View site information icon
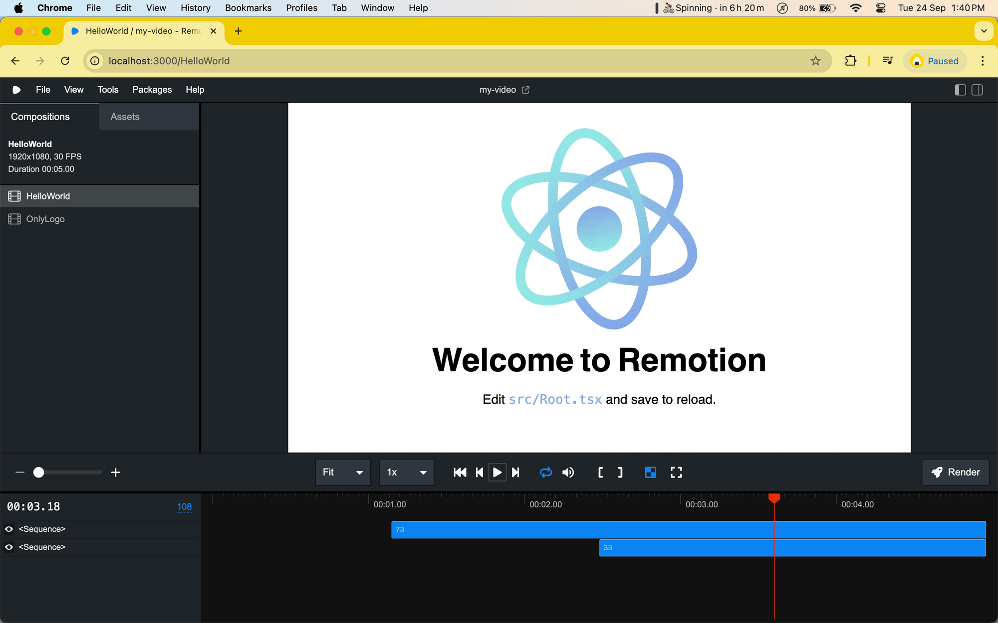 pyautogui.click(x=95, y=61)
